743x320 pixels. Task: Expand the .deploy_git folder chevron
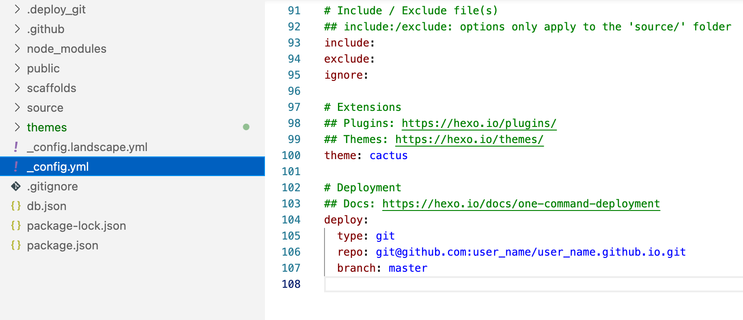pyautogui.click(x=17, y=9)
